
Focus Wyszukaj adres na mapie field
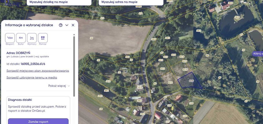(x=131, y=2)
